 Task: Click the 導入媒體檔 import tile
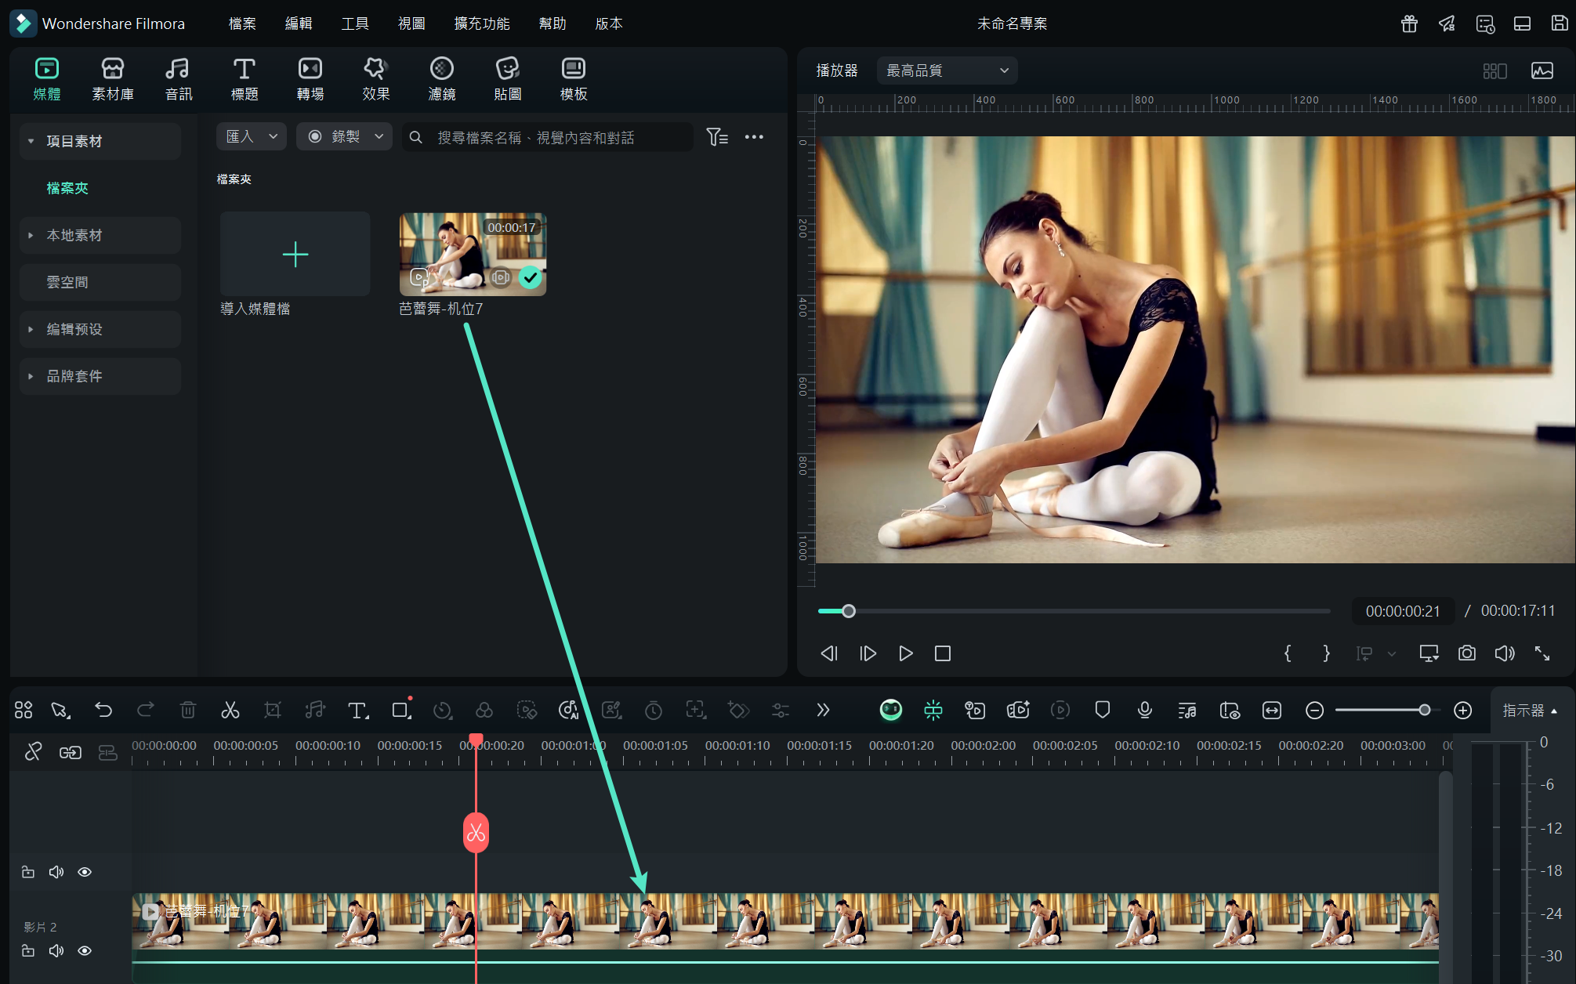295,255
